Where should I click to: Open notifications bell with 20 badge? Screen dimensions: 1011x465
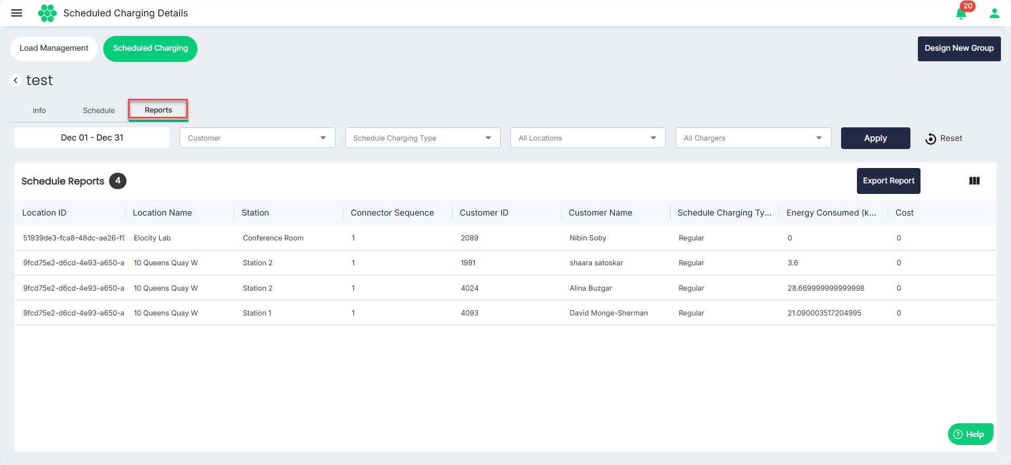tap(962, 13)
